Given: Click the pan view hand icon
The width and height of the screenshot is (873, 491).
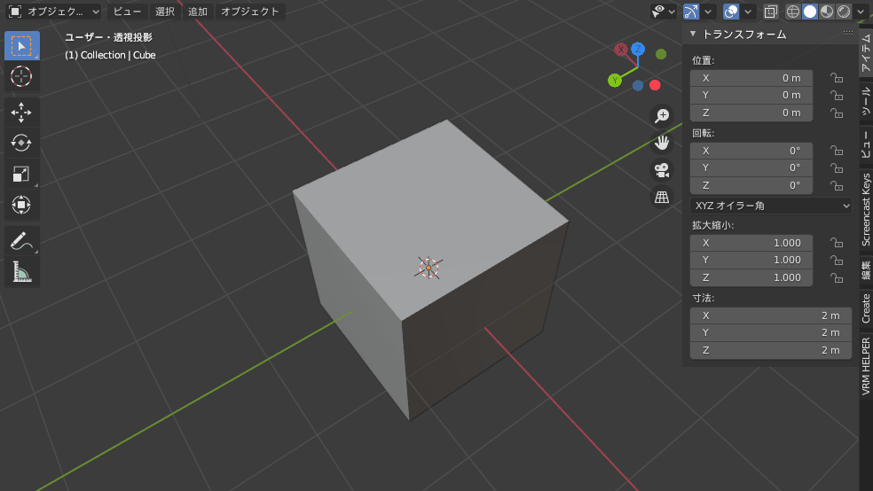Looking at the screenshot, I should pos(662,143).
